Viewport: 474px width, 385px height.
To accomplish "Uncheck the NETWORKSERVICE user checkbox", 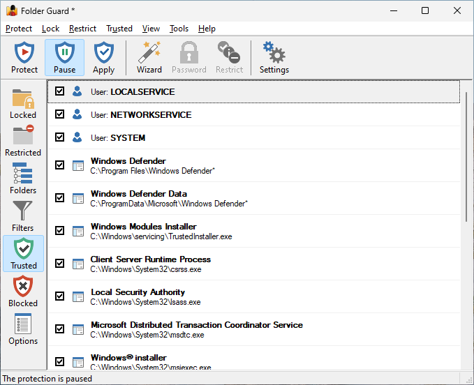I will (59, 114).
